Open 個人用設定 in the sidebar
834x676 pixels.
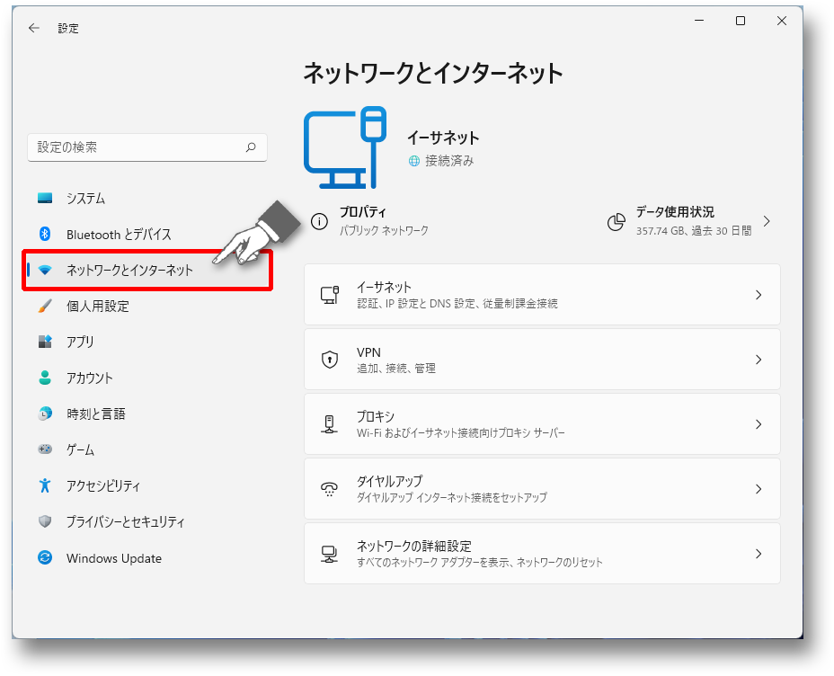click(147, 306)
